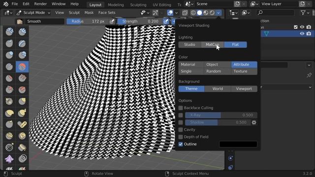
Task: Browse scene dropdown in top bar
Action: 189,4
